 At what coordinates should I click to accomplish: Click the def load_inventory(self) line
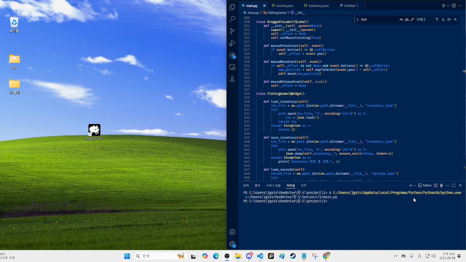coord(286,102)
